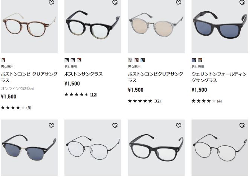Favorite the black ボストンサングラス via heart icon
This screenshot has width=252, height=177.
click(115, 3)
